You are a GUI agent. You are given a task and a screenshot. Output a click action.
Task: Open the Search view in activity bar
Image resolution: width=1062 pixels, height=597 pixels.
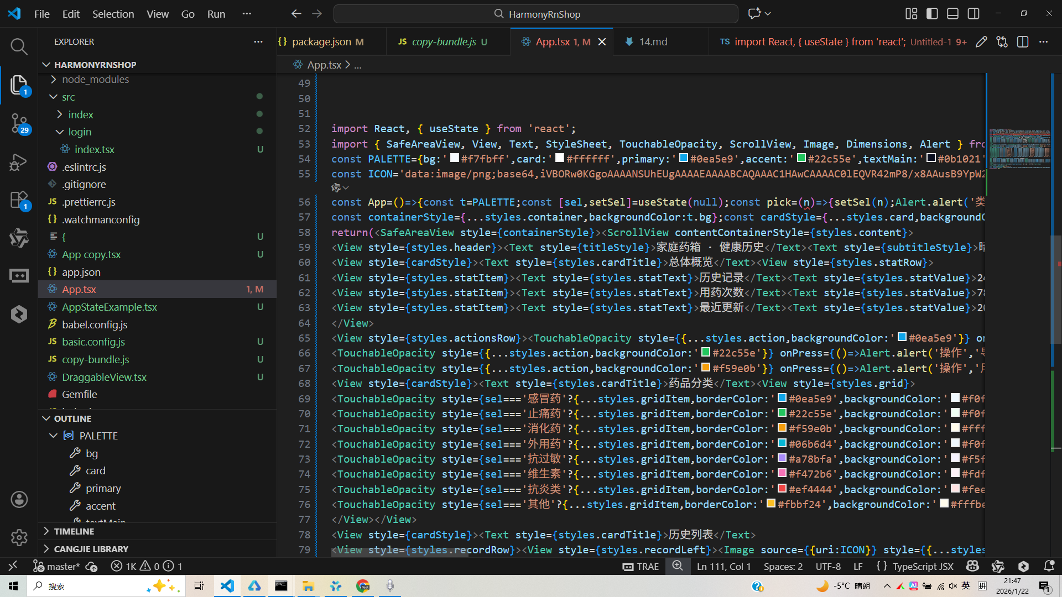point(19,46)
